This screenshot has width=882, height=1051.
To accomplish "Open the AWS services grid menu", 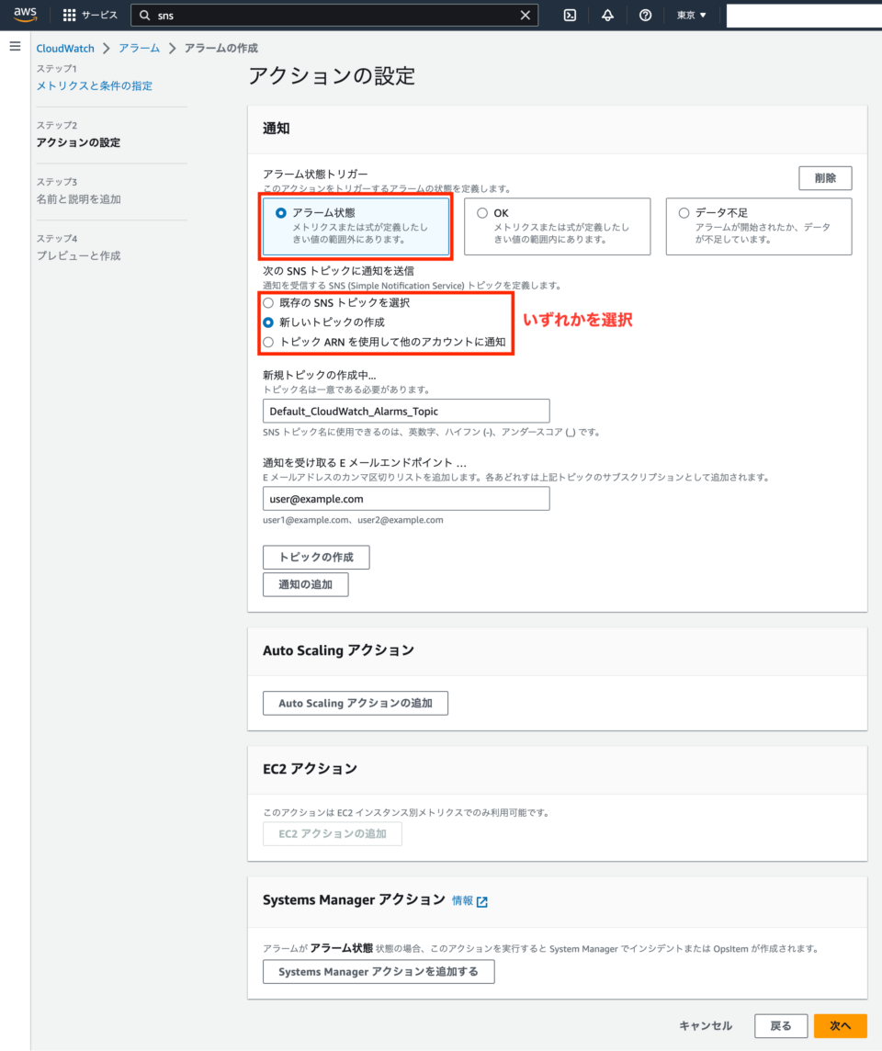I will tap(69, 14).
